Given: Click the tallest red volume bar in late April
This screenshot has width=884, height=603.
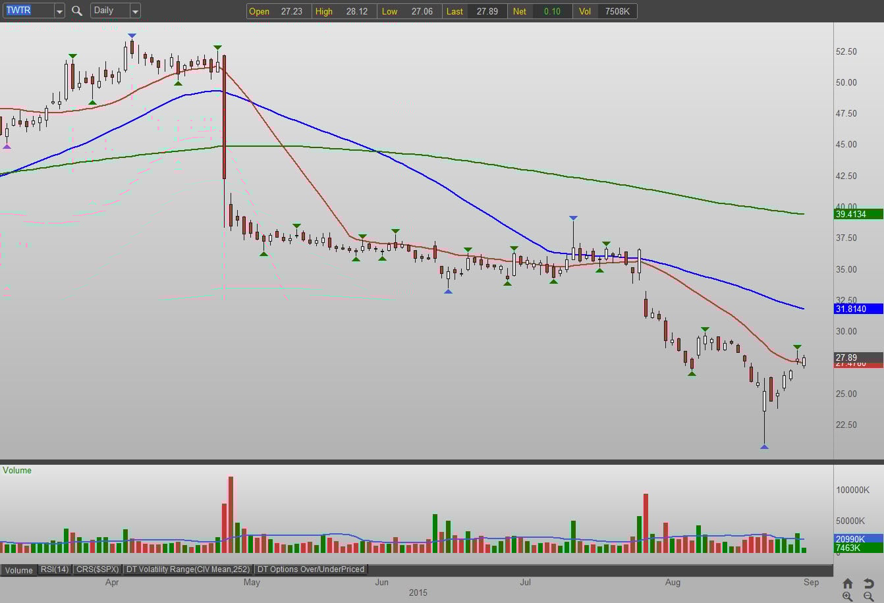Looking at the screenshot, I should click(231, 513).
